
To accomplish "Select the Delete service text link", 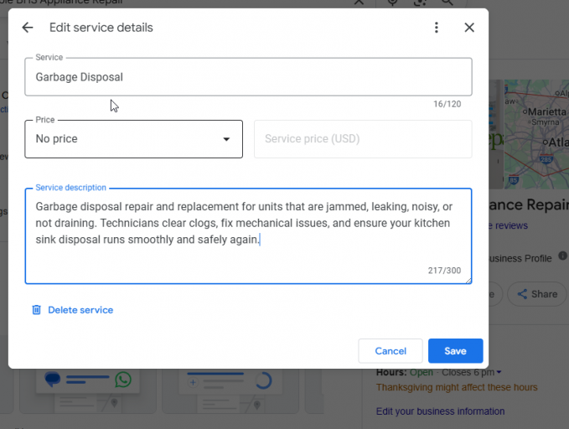I will pyautogui.click(x=80, y=310).
